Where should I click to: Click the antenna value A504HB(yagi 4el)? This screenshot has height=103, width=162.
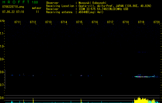[x=91, y=12]
